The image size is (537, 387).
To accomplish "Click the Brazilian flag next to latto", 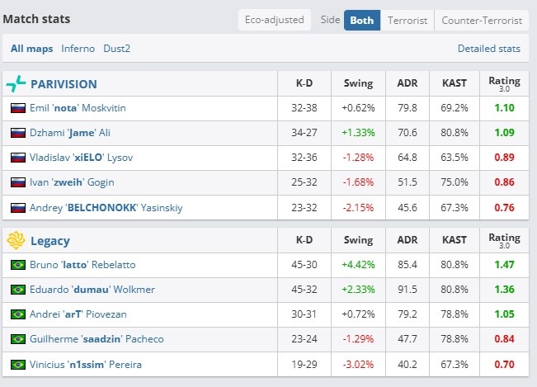I will point(18,265).
